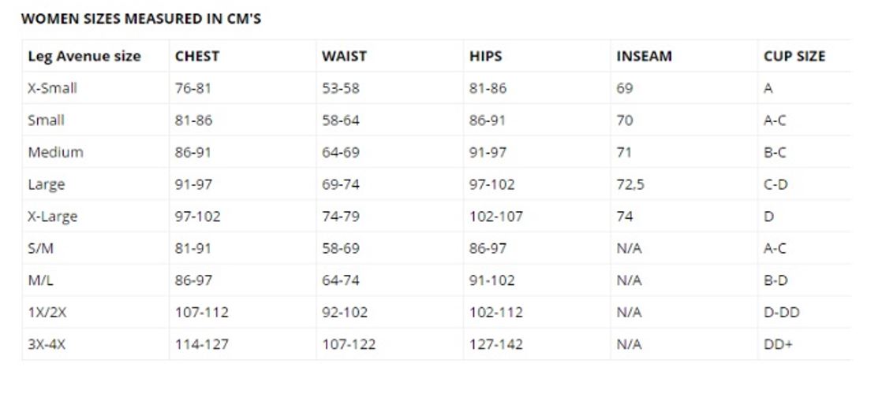Viewport: 882px width, 393px height.
Task: Select the DD+ cup size cell
Action: [778, 344]
